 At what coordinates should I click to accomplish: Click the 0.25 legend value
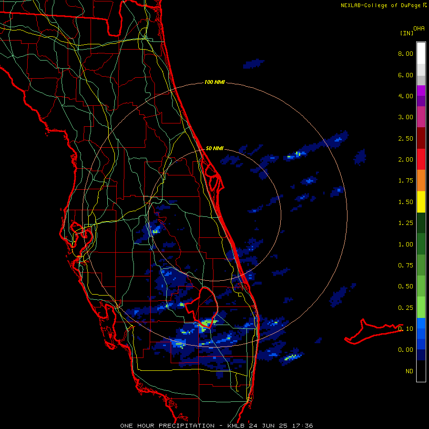coord(406,308)
